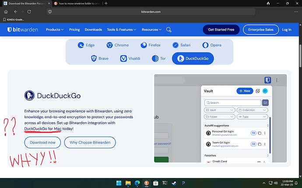Open the Windows Start menu
Screen dimensions: 302x188
[119, 183]
